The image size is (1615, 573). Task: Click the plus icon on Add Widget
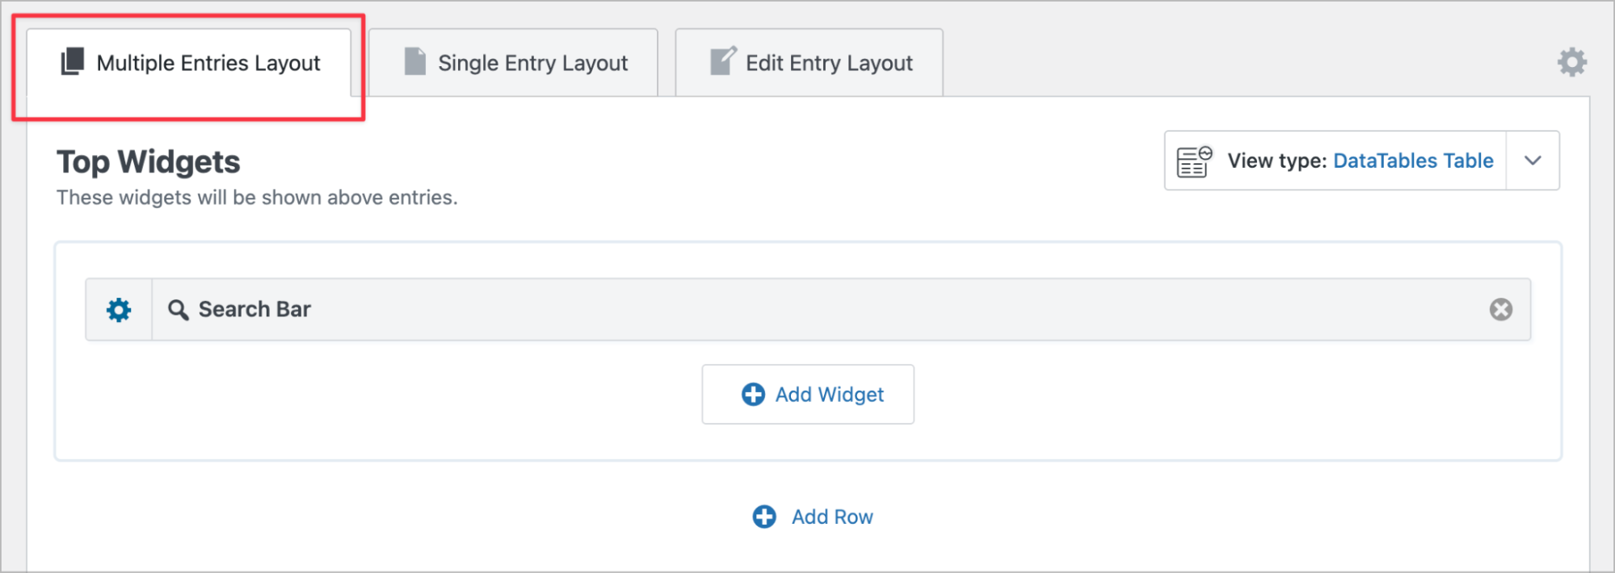pos(753,395)
